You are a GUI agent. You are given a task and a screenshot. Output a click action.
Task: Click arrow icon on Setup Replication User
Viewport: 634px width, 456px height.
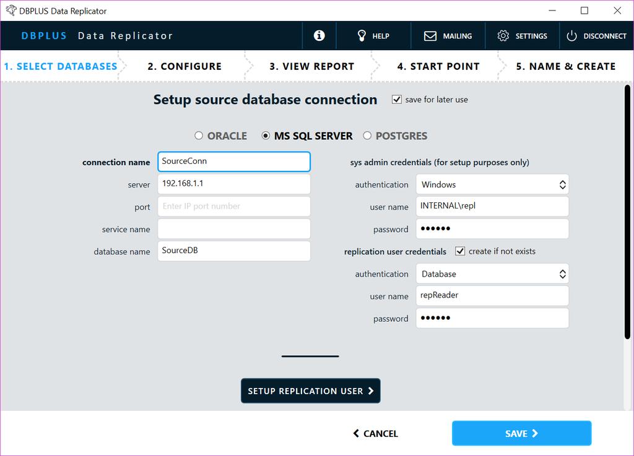[x=371, y=390]
